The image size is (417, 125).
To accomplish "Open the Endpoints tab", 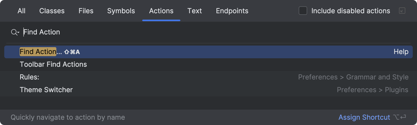I will pyautogui.click(x=232, y=11).
